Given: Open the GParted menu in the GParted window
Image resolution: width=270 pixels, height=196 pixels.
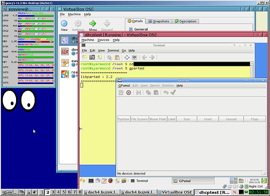Looking at the screenshot, I should 125,85.
